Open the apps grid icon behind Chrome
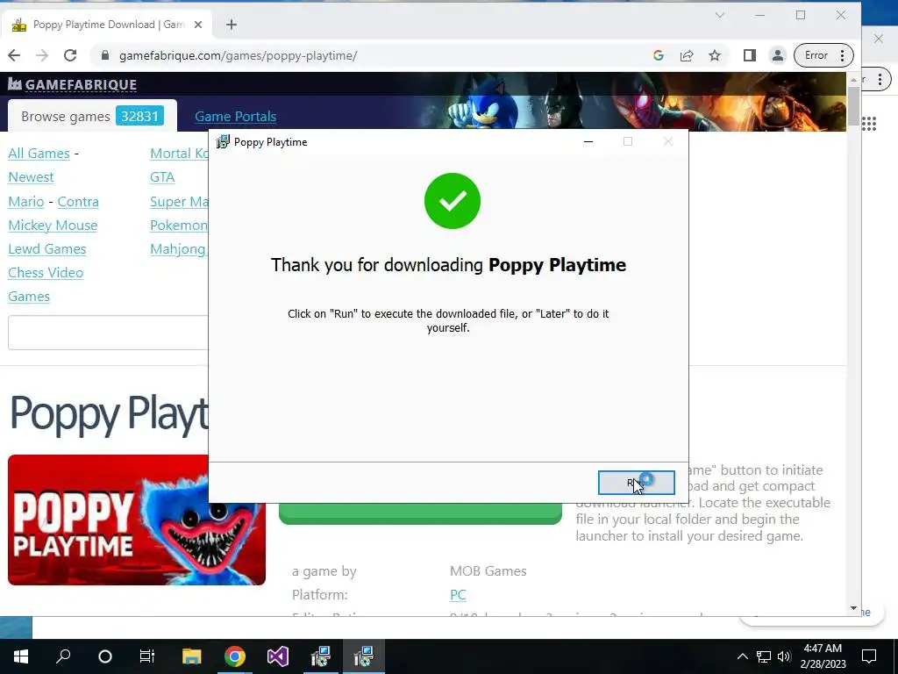The width and height of the screenshot is (898, 674). [869, 123]
